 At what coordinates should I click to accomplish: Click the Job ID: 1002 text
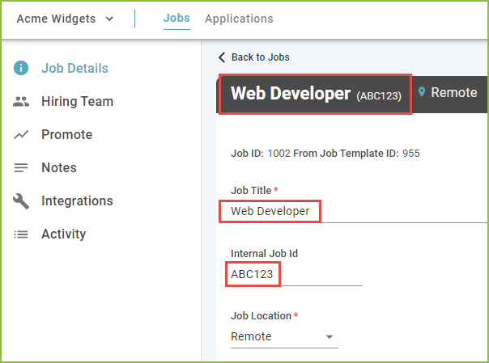pyautogui.click(x=261, y=154)
